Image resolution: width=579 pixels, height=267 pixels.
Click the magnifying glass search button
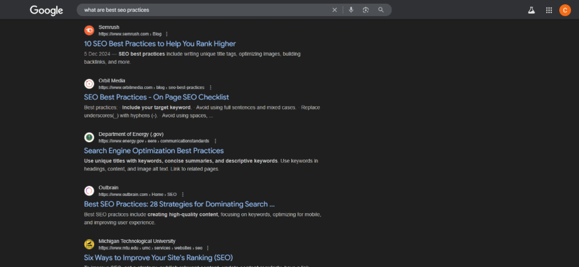[381, 10]
